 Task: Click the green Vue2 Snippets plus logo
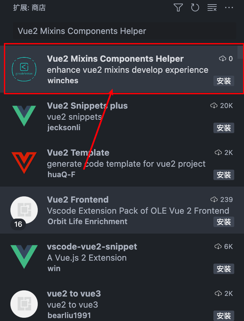(x=24, y=116)
